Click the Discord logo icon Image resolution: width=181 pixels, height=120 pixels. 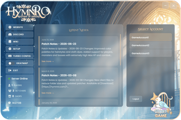point(10,34)
